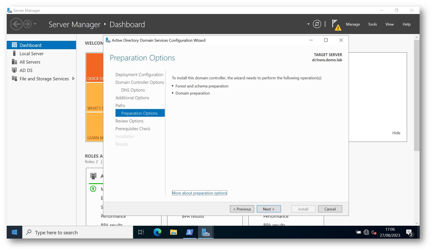Open File Explorer from the taskbar

tap(173, 232)
